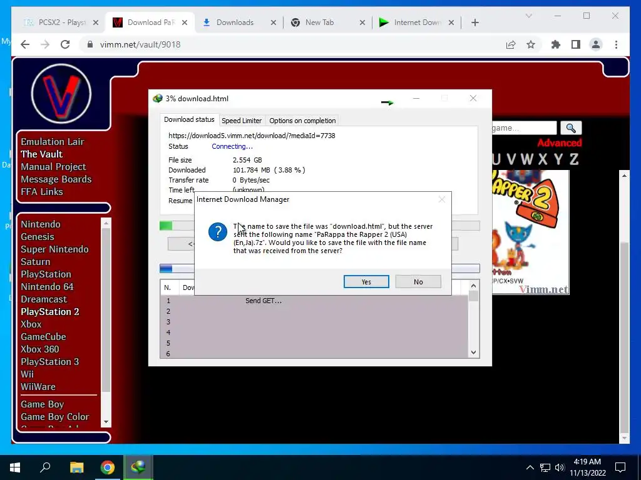Click the green IDM download progress bar

click(166, 226)
